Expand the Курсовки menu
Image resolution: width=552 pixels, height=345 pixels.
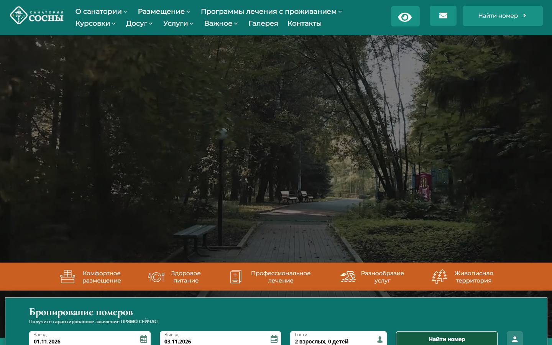pyautogui.click(x=95, y=23)
